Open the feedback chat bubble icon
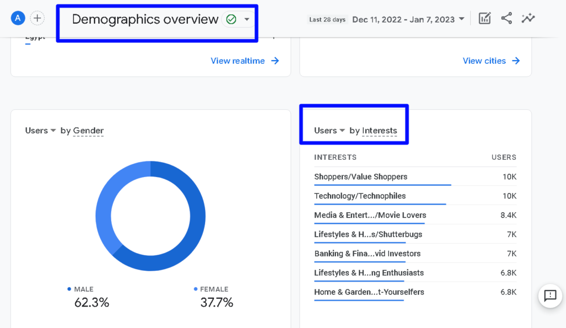The image size is (566, 328). tap(550, 296)
